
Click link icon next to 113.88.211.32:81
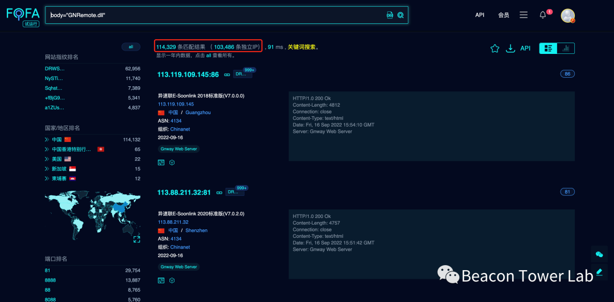219,192
